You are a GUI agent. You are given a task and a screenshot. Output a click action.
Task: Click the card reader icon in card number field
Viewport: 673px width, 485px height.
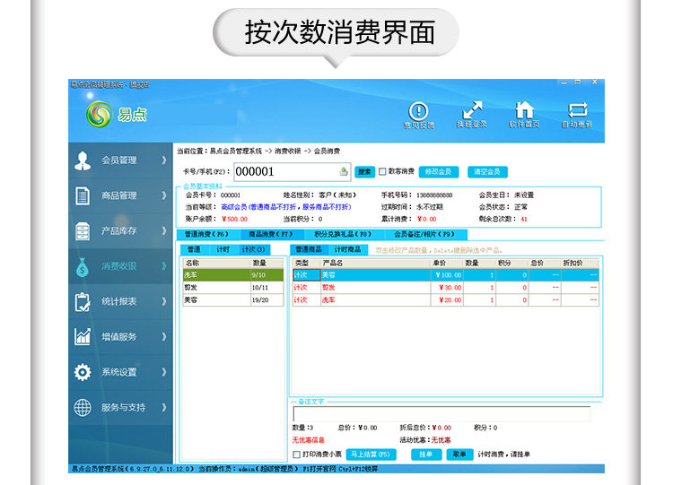[344, 171]
